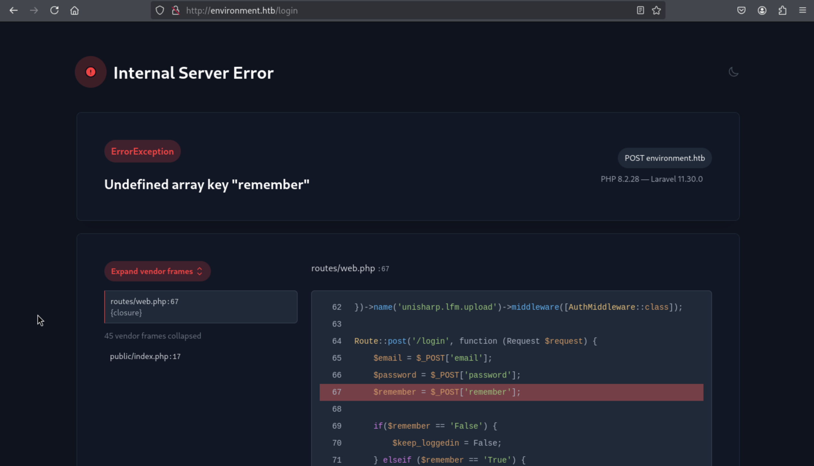Reload the current page
This screenshot has width=814, height=466.
tap(54, 10)
